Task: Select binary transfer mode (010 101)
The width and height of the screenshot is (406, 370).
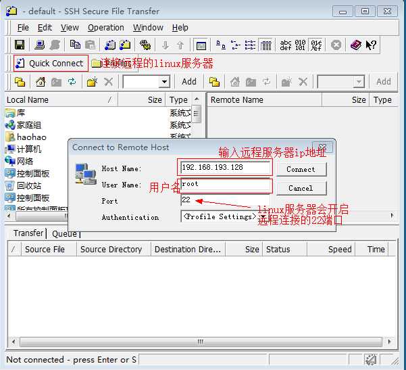Action: [x=300, y=45]
